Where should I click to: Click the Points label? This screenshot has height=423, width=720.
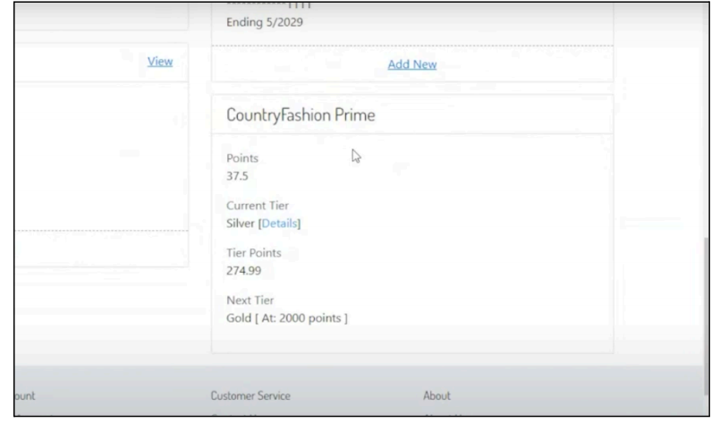tap(241, 158)
